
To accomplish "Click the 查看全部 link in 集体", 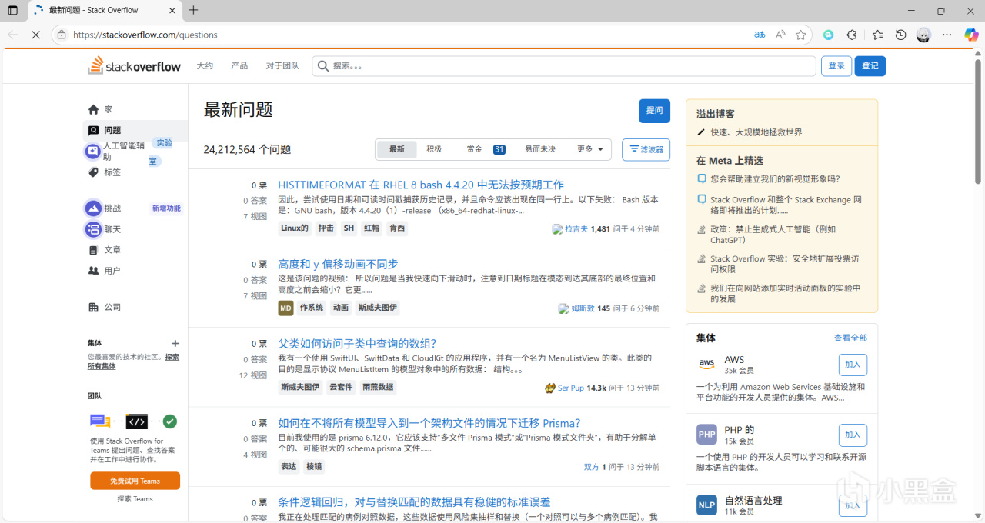I will pos(850,338).
